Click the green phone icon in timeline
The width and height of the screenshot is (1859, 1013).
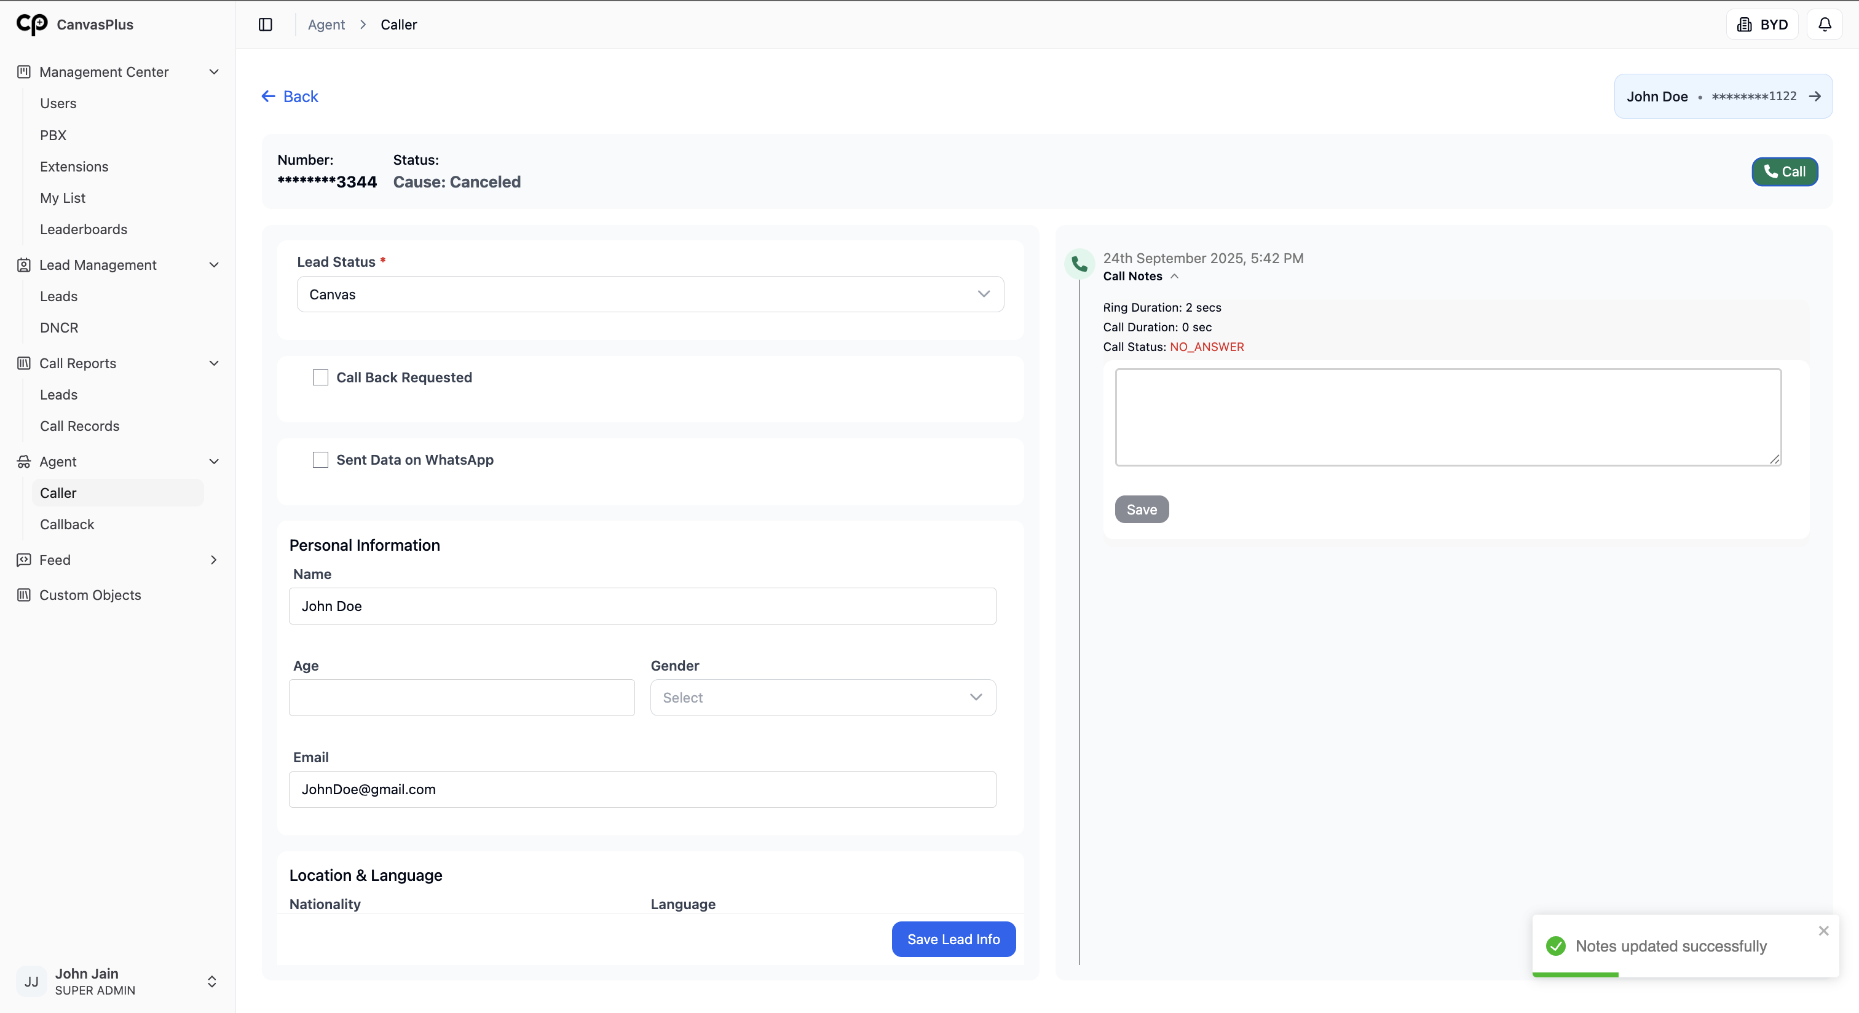pos(1079,264)
